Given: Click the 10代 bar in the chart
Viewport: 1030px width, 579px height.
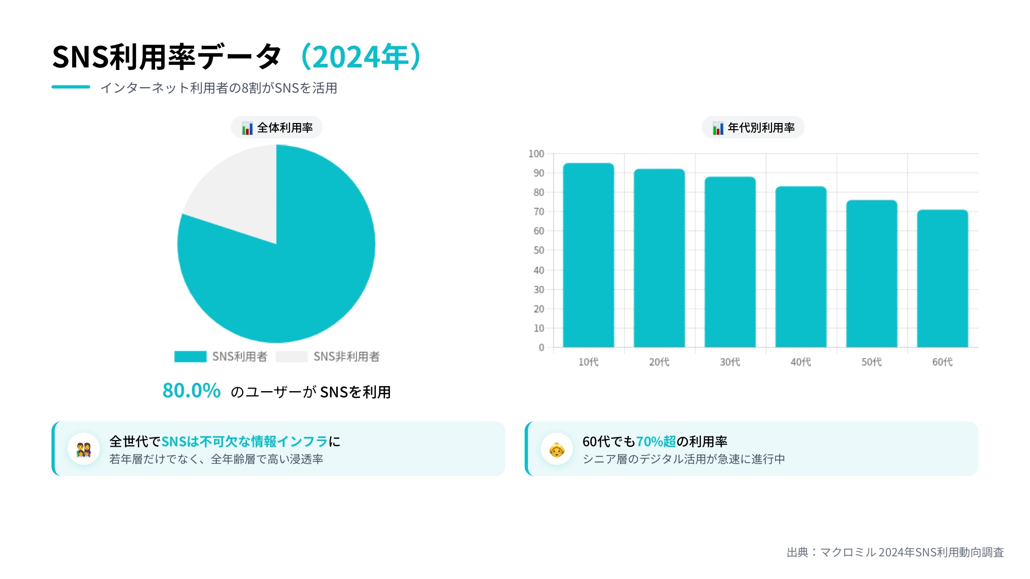Looking at the screenshot, I should click(x=589, y=255).
